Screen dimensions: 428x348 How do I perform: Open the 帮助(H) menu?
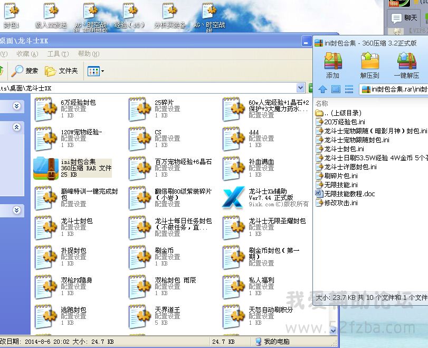point(89,54)
